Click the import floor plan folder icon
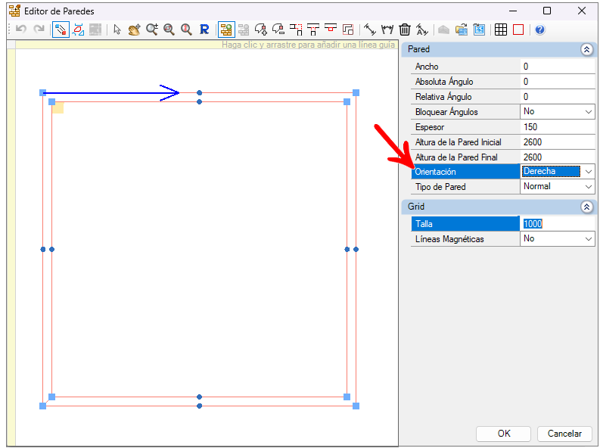 tap(462, 30)
